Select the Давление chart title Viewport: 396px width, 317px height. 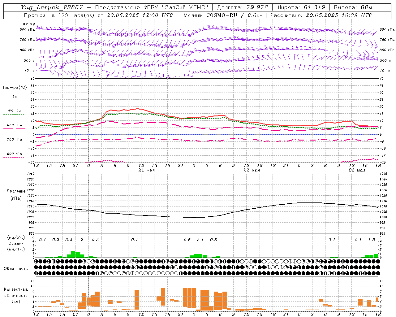point(16,191)
